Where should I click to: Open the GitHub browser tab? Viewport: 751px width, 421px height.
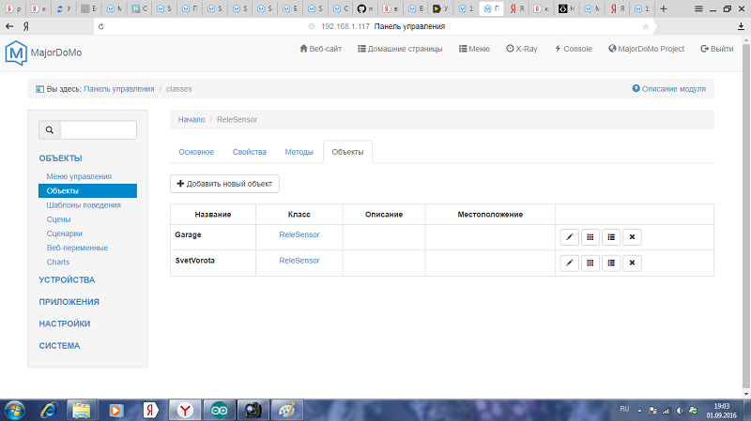pyautogui.click(x=365, y=8)
